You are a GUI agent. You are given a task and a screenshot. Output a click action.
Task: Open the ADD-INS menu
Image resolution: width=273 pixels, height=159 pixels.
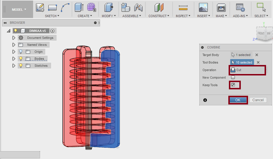[240, 16]
